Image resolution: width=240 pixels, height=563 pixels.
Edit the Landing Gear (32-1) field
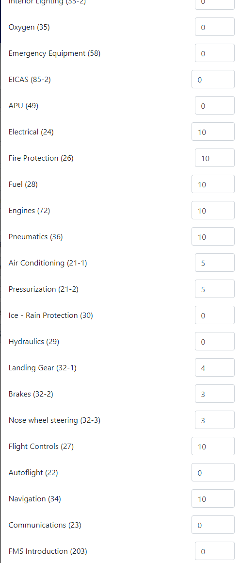[x=214, y=368]
